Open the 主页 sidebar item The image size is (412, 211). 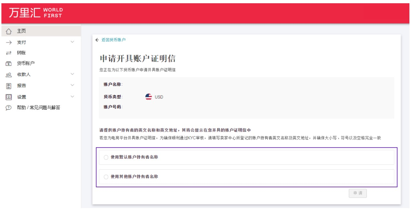pos(41,31)
